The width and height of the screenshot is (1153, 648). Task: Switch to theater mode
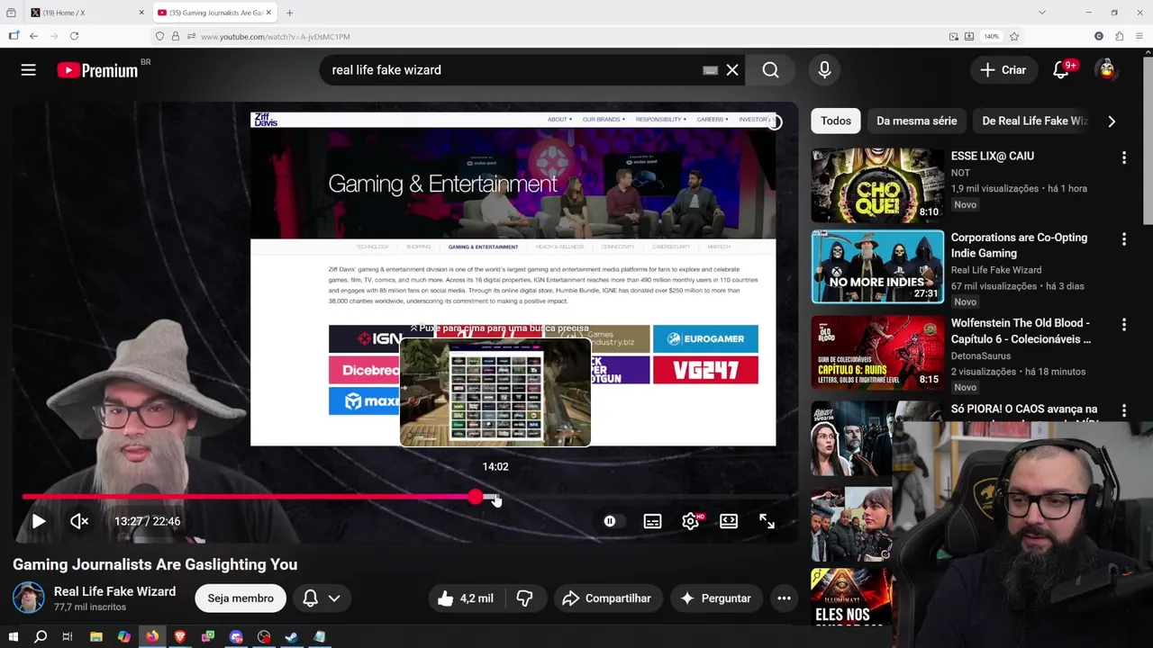pyautogui.click(x=729, y=521)
